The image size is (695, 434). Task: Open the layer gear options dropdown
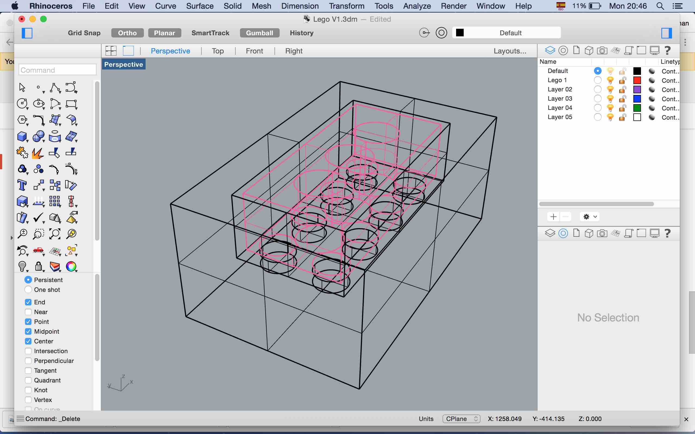[590, 217]
